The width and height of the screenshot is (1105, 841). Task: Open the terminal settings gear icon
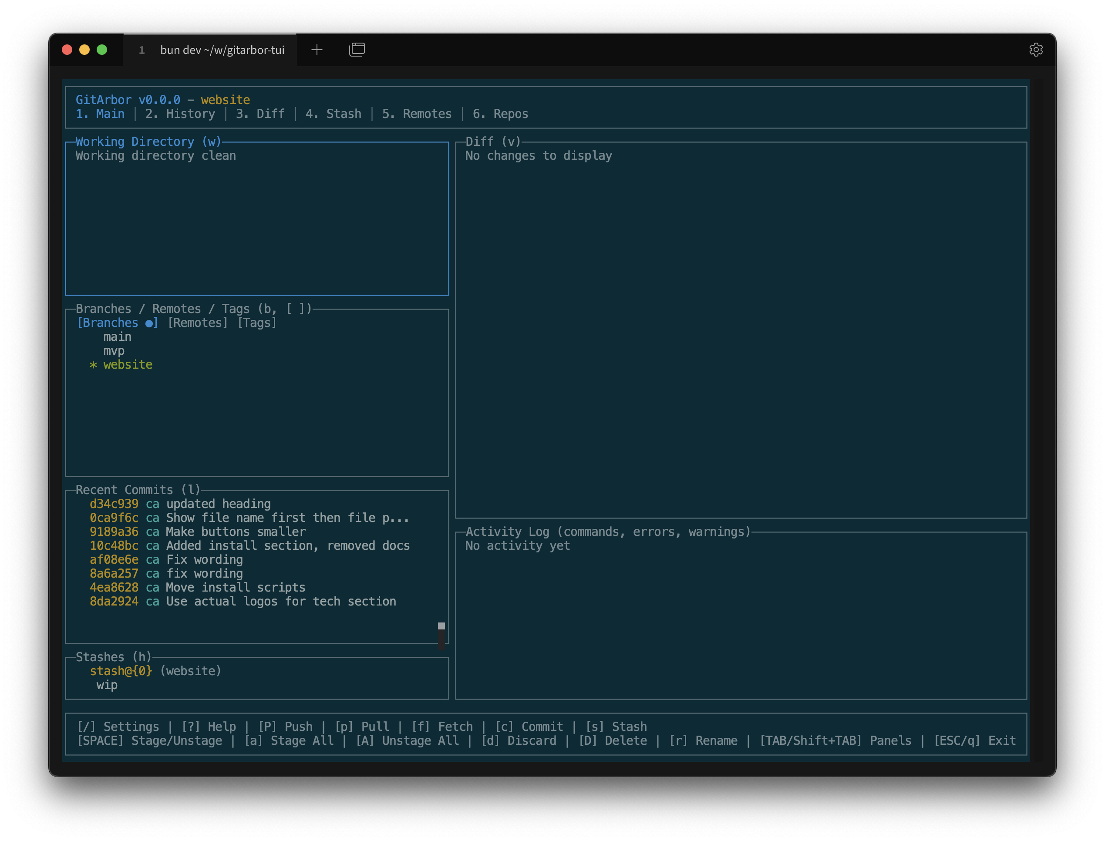coord(1036,49)
